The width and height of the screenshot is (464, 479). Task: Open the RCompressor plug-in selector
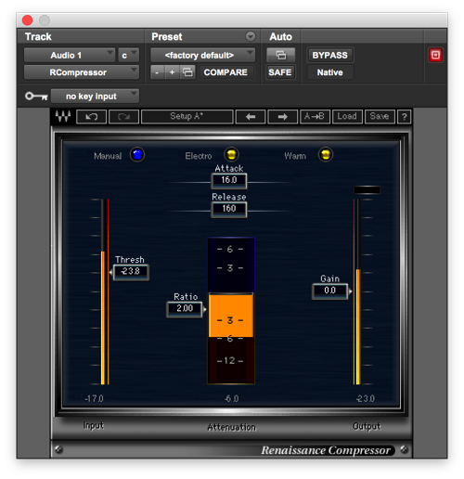[x=82, y=72]
